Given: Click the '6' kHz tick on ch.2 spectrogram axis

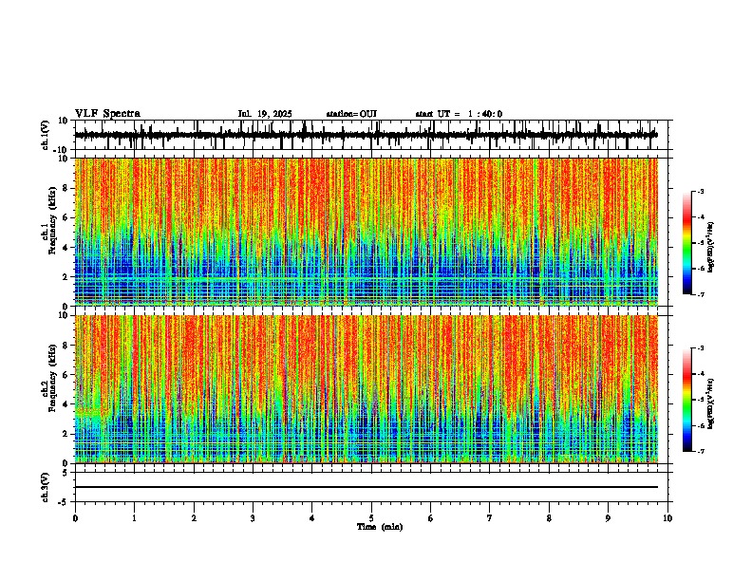Looking at the screenshot, I should tap(67, 375).
